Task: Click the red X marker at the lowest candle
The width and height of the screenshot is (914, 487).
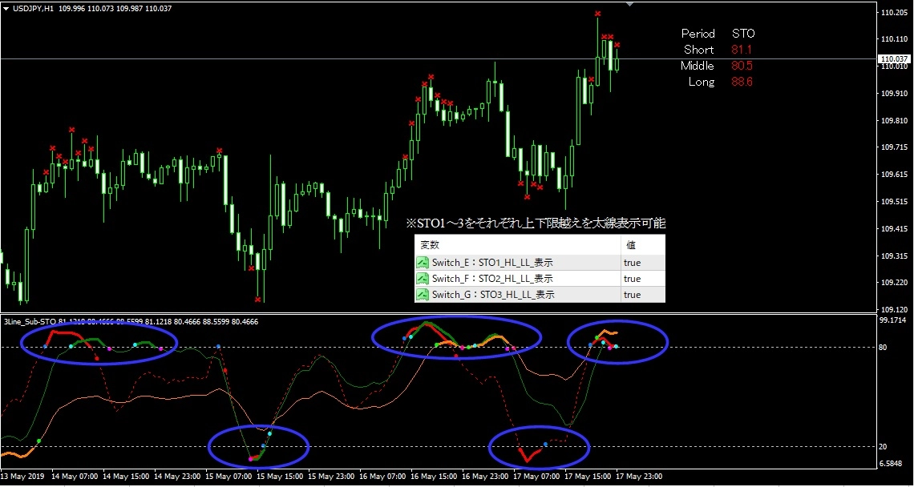Action: coord(257,300)
